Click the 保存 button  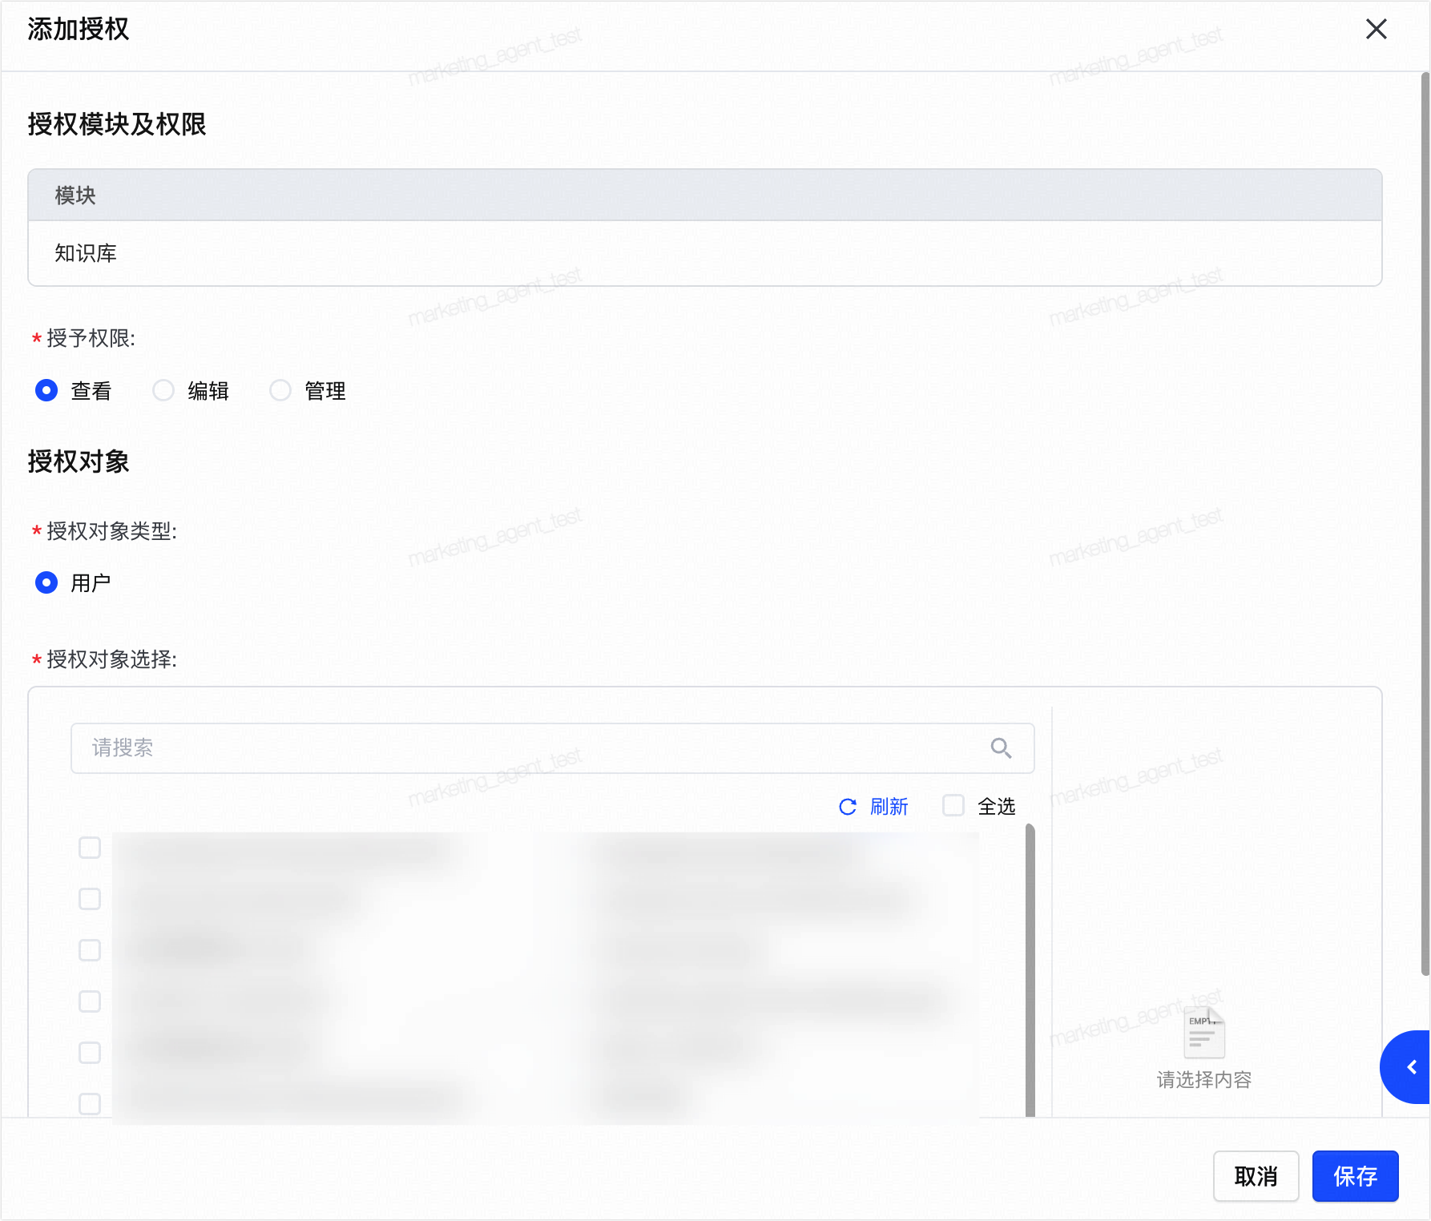(x=1355, y=1176)
